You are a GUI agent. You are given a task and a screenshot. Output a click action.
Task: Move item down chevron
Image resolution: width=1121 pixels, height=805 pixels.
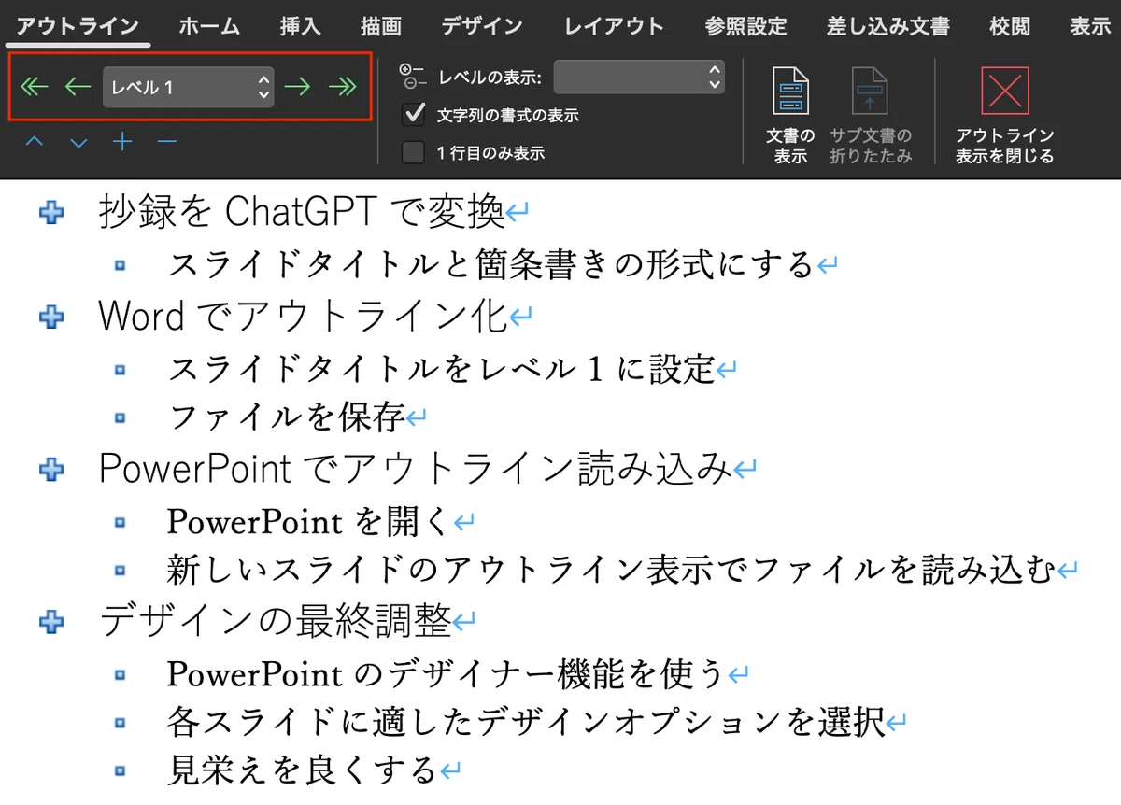tap(78, 143)
